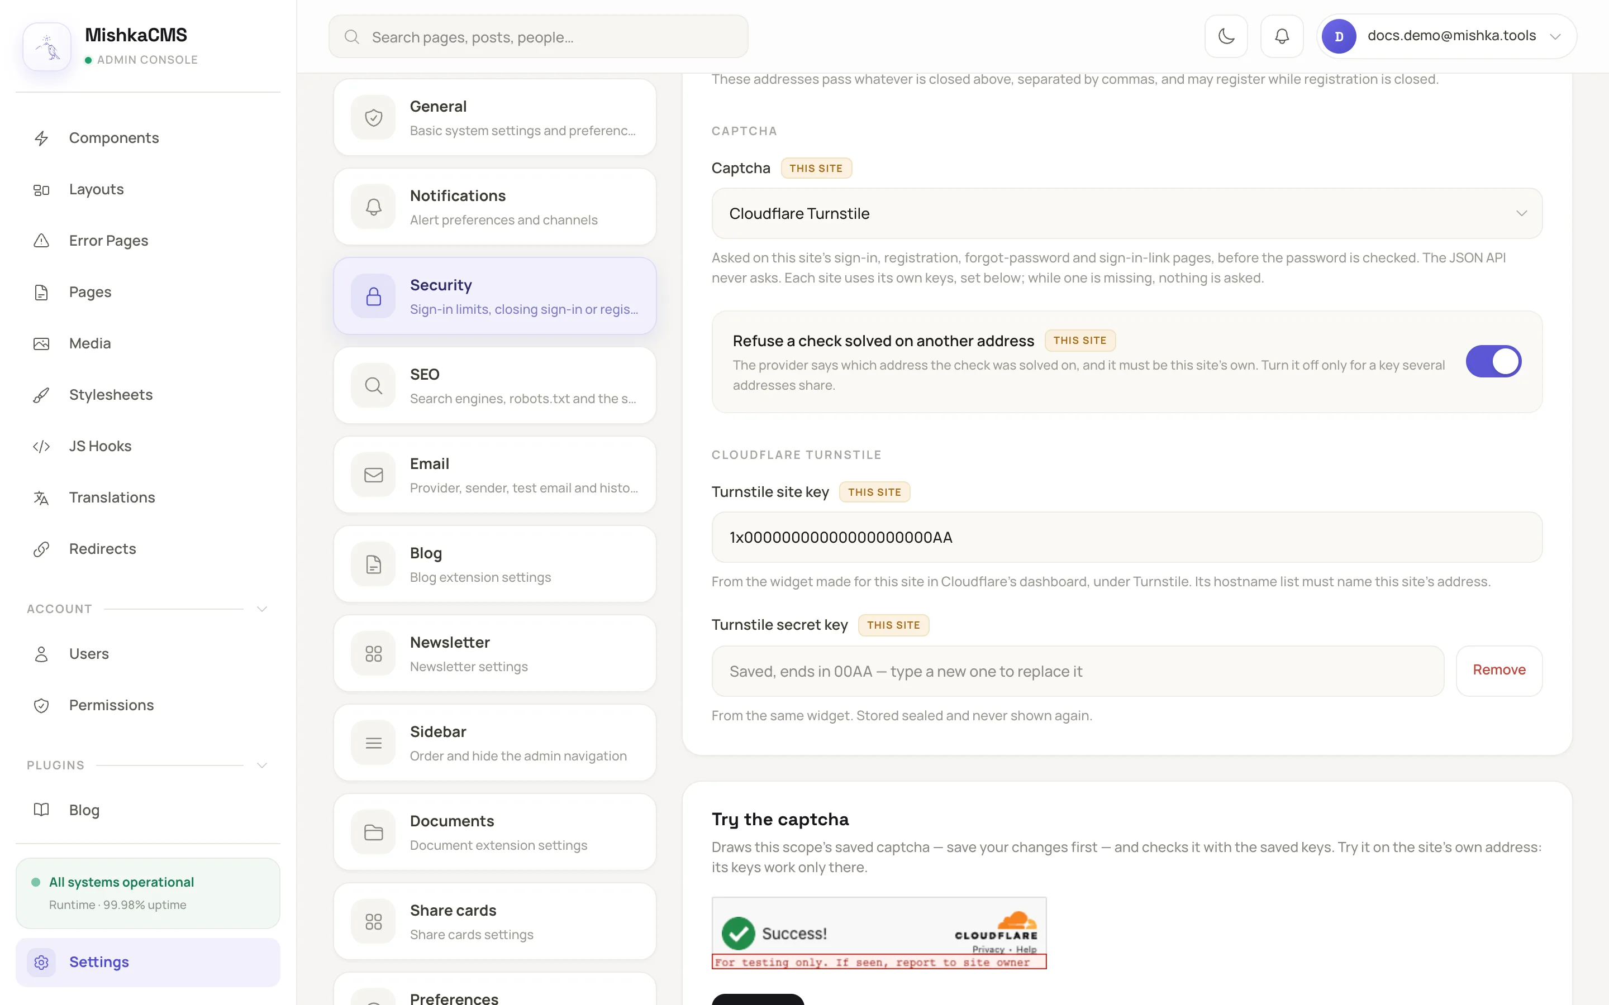This screenshot has width=1609, height=1005.
Task: Click the Components lightning icon
Action: click(41, 137)
